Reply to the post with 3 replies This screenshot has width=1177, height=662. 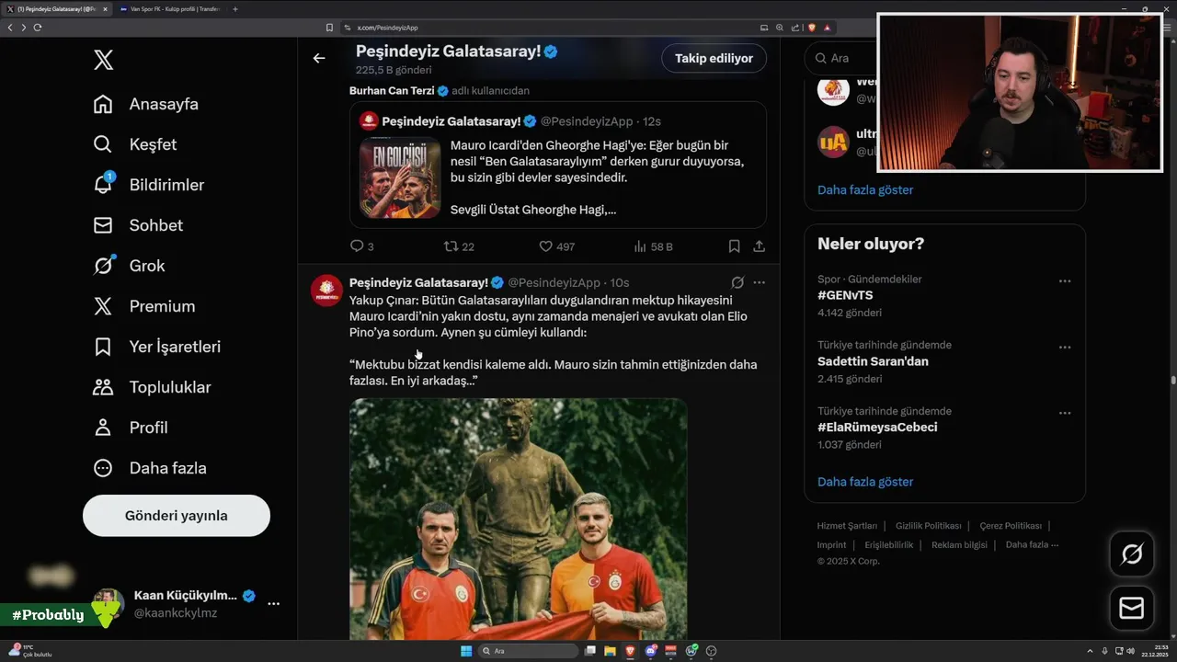361,246
